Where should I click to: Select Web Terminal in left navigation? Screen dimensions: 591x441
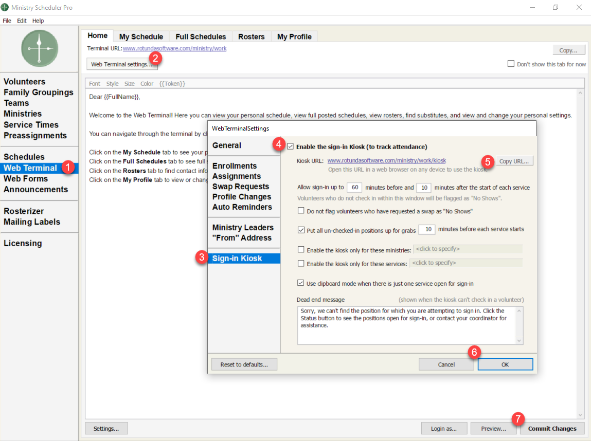coord(30,168)
